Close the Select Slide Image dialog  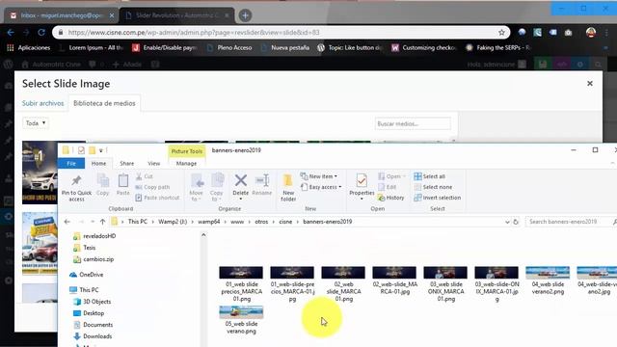pos(589,84)
